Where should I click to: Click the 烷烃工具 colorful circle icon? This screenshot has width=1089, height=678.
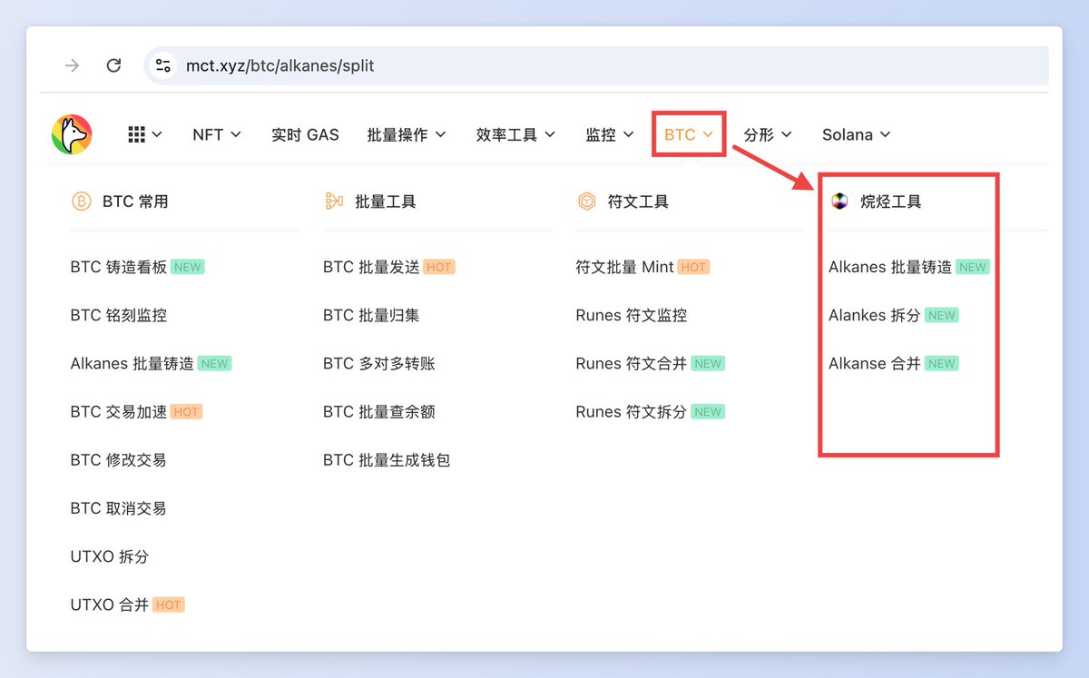[839, 201]
